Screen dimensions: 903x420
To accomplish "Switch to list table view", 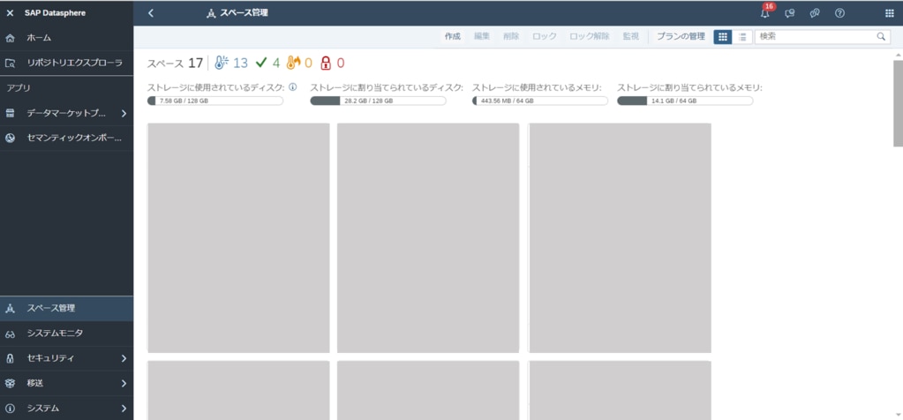I will point(743,37).
